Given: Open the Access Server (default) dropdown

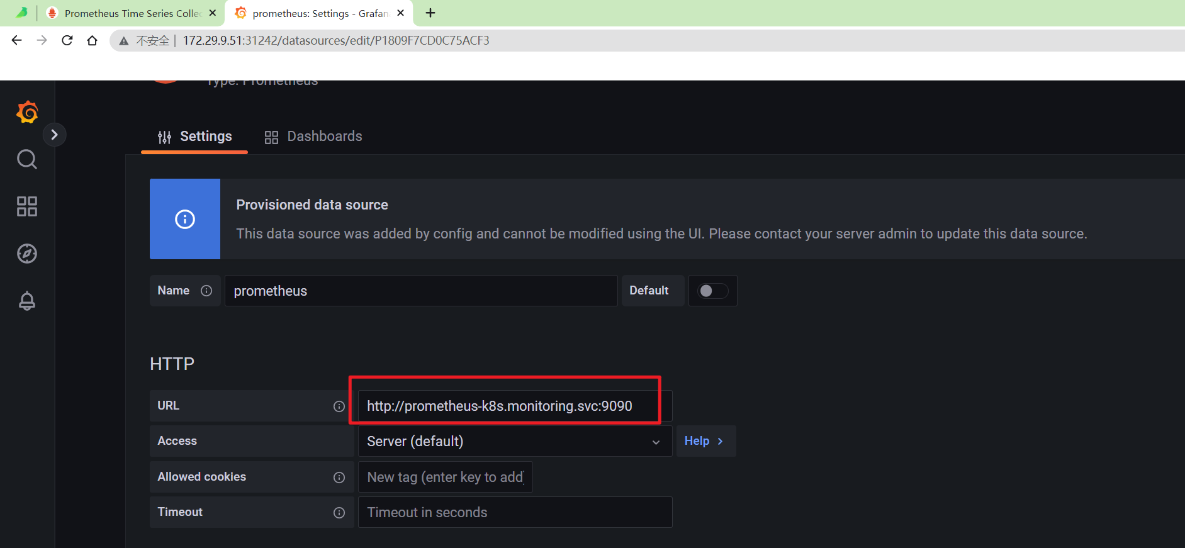Looking at the screenshot, I should coord(515,441).
